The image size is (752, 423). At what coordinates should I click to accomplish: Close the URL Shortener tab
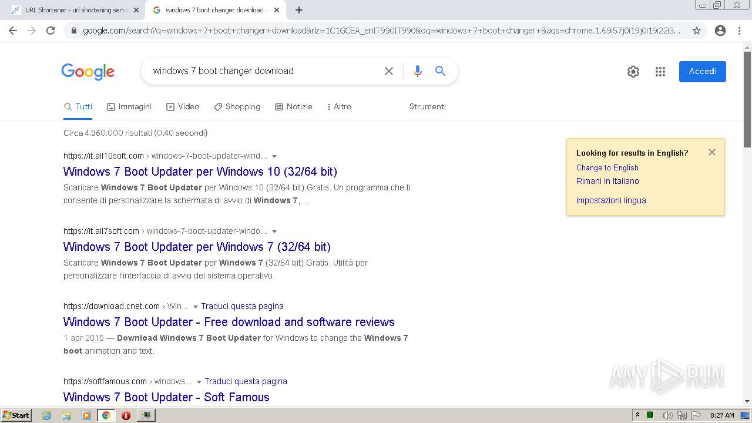[x=136, y=10]
